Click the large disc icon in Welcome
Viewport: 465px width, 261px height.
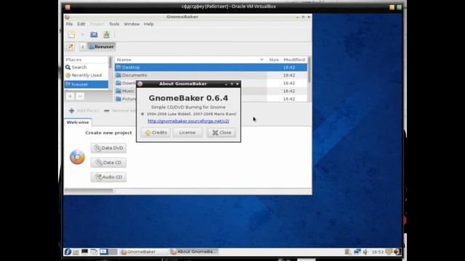pyautogui.click(x=78, y=157)
